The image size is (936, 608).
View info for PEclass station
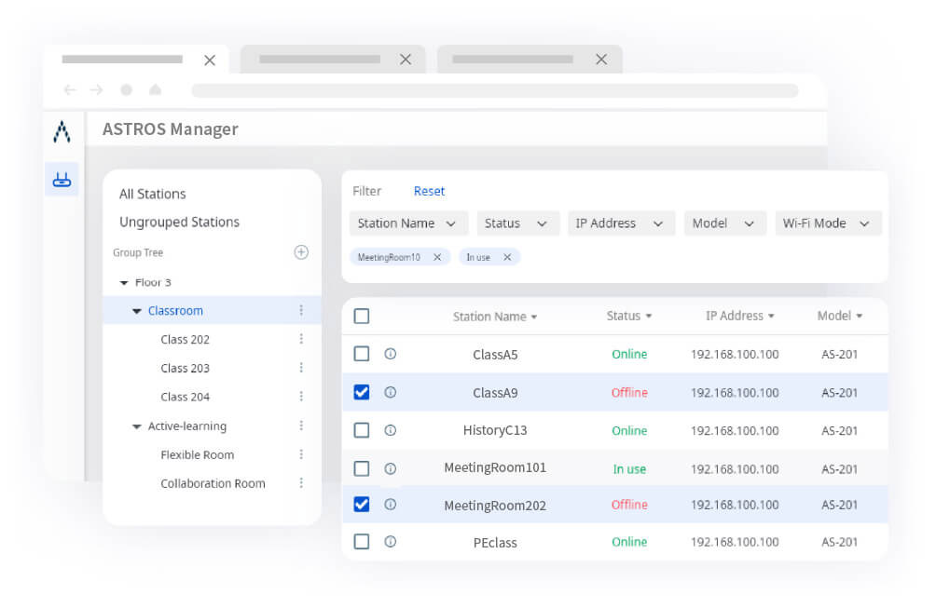click(391, 541)
